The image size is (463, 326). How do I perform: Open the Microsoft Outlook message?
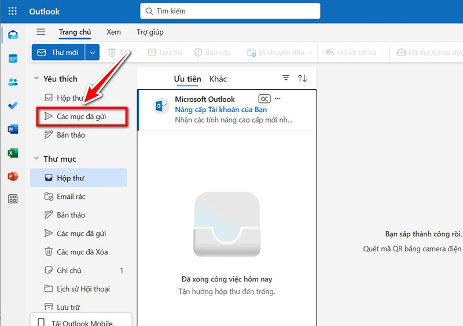pos(227,110)
